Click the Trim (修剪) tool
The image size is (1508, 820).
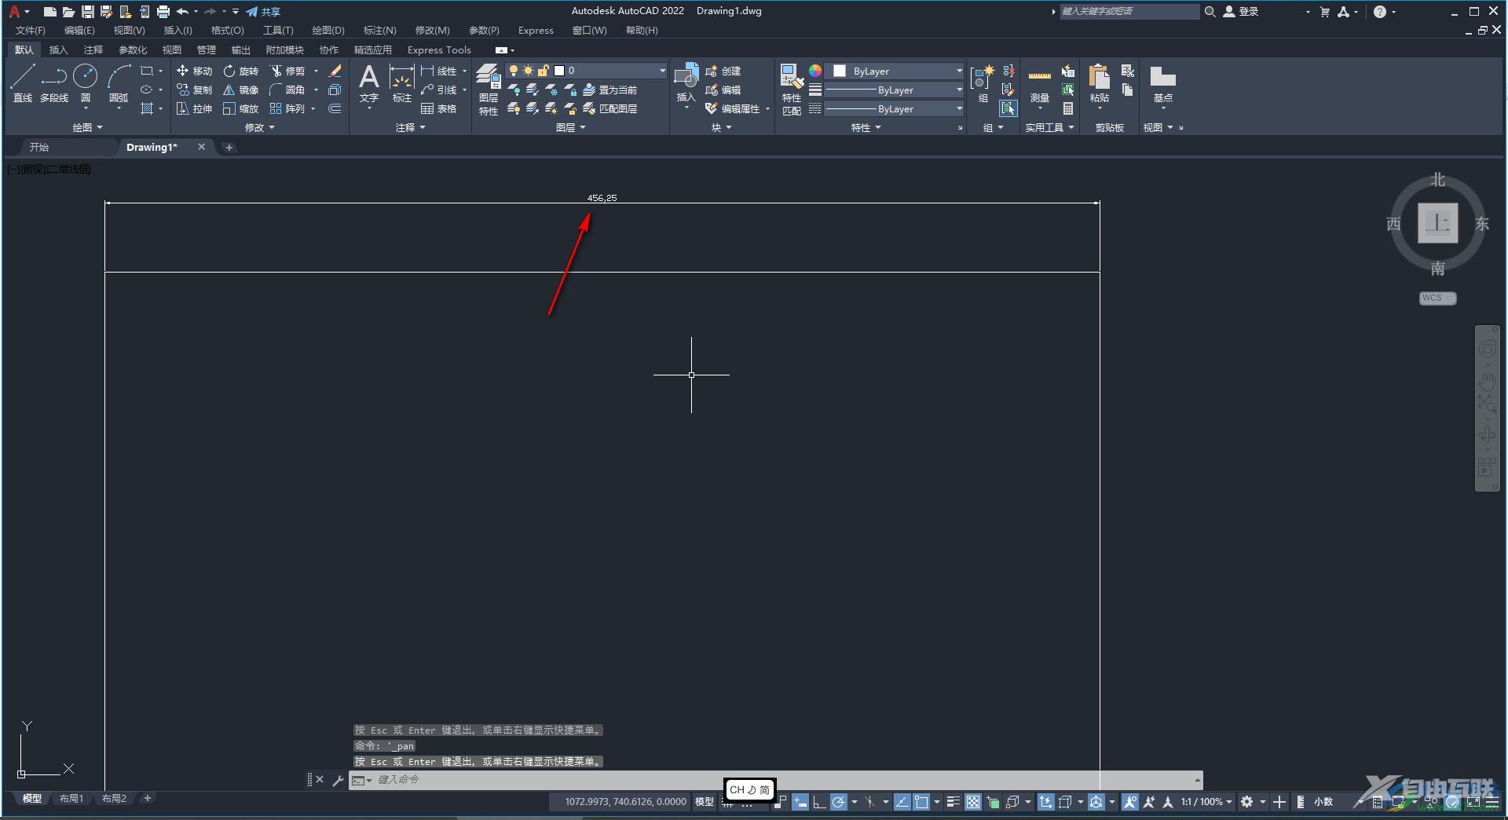287,71
